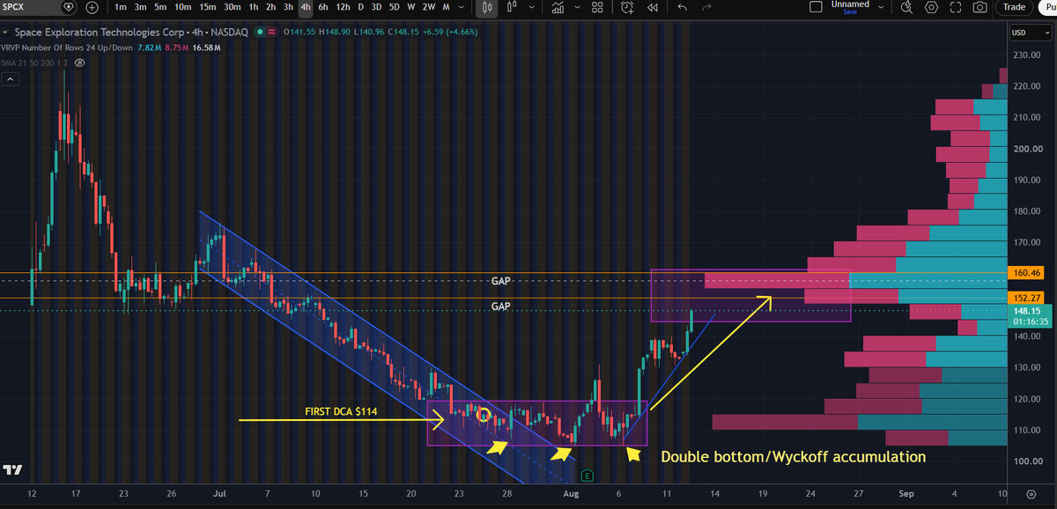The width and height of the screenshot is (1057, 509).
Task: Switch to the 1h interval
Action: [254, 7]
